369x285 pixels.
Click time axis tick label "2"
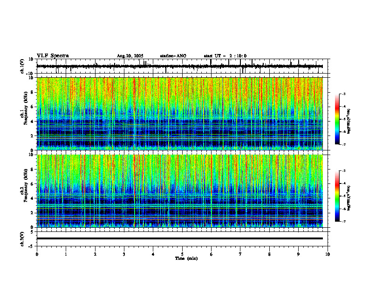click(x=95, y=254)
